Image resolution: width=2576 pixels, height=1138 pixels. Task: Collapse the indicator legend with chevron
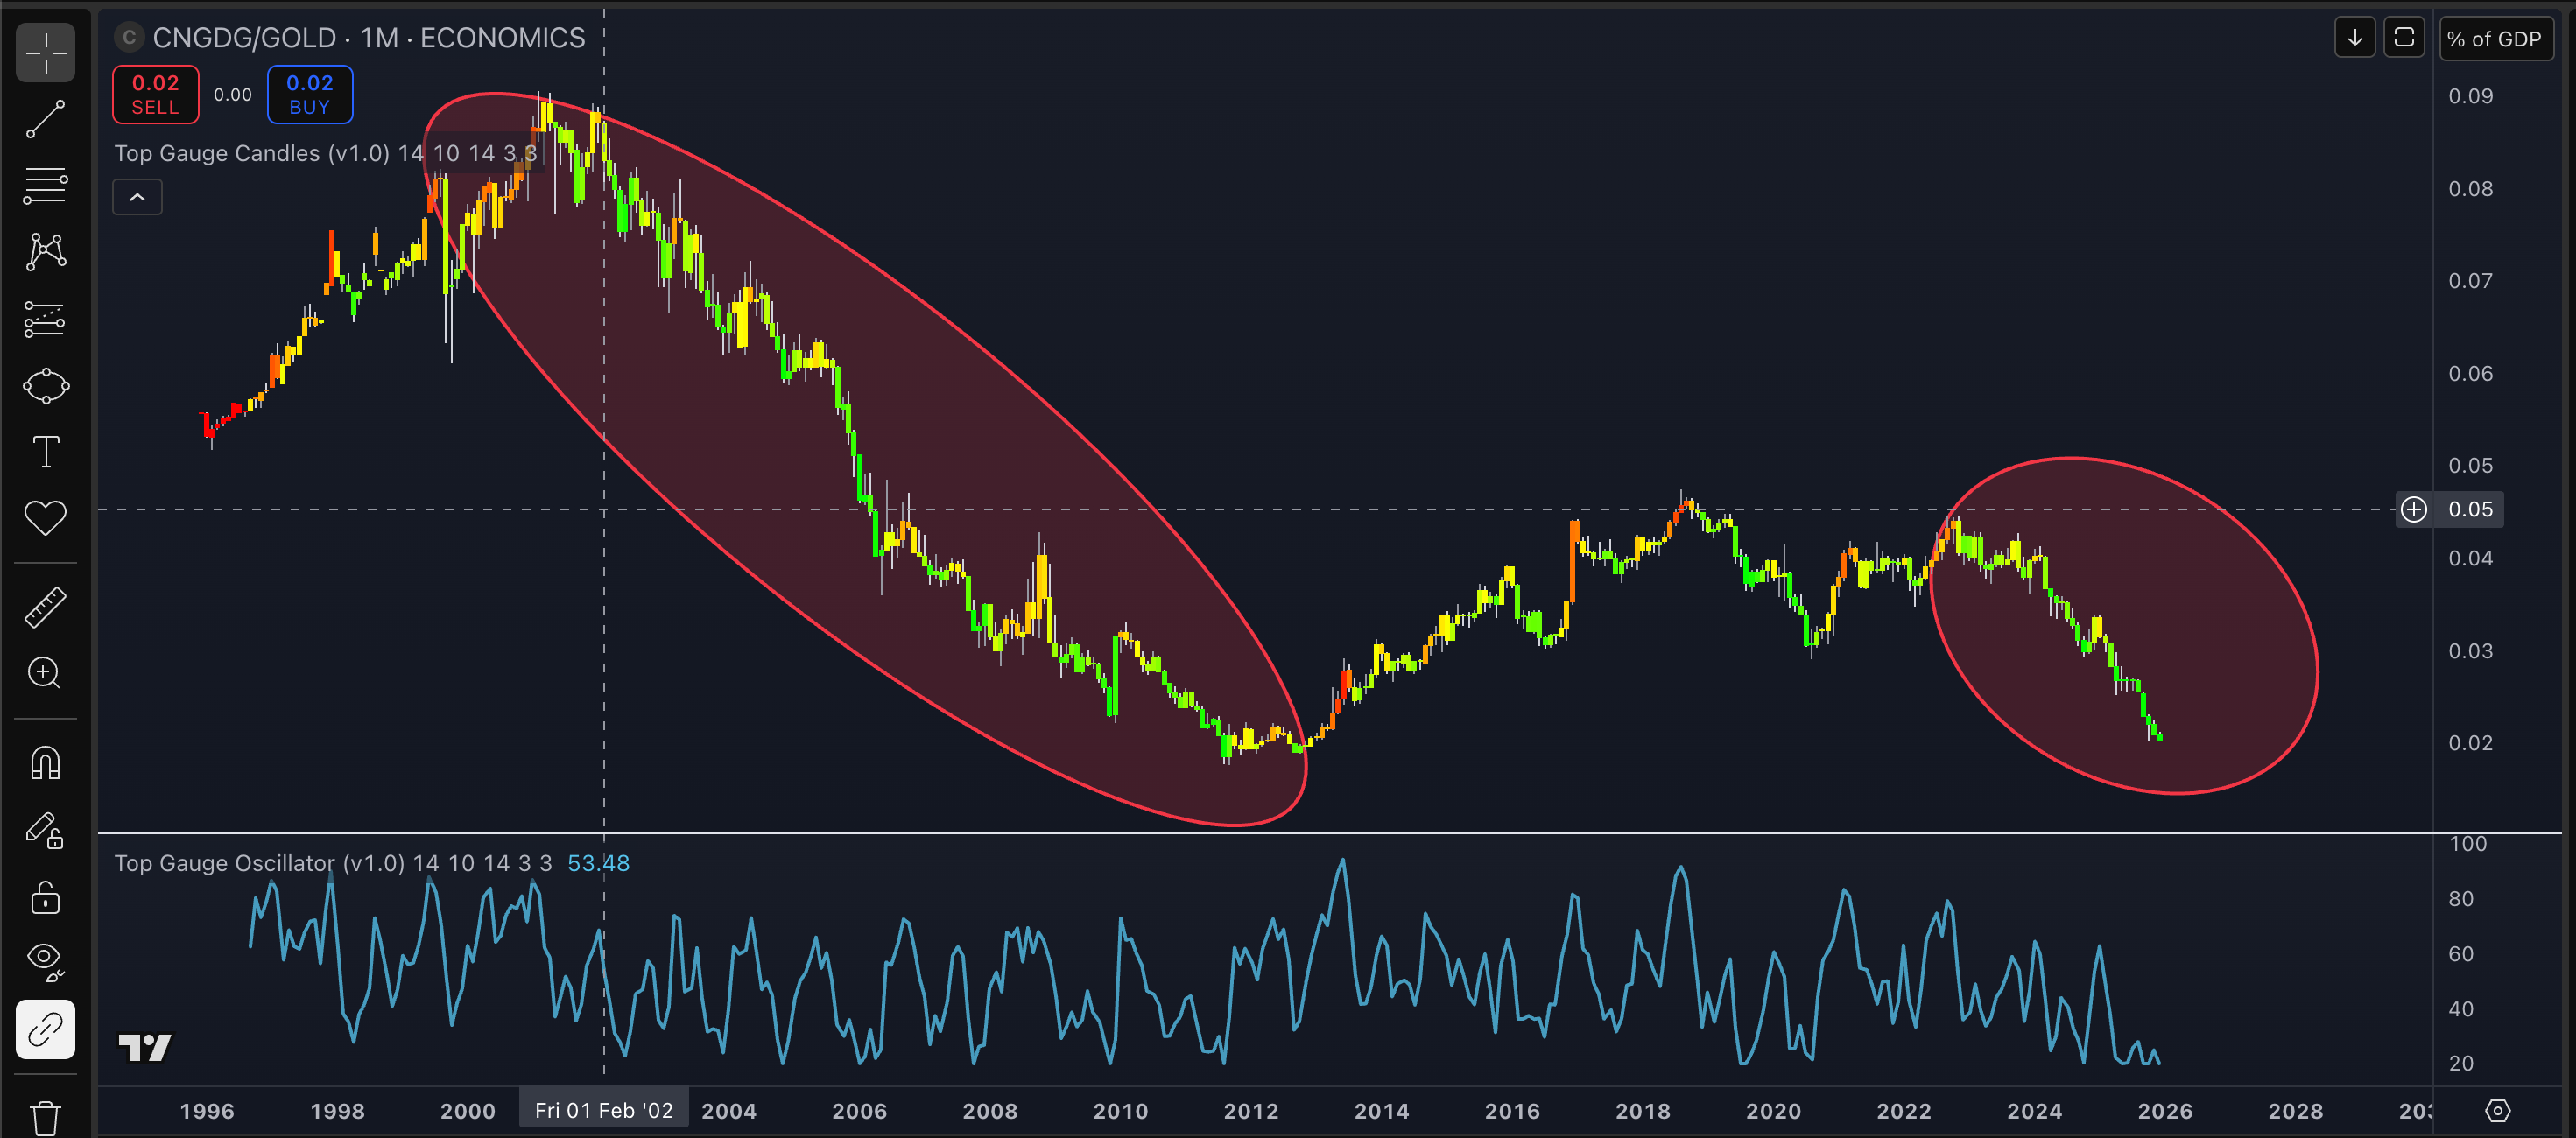pyautogui.click(x=137, y=197)
